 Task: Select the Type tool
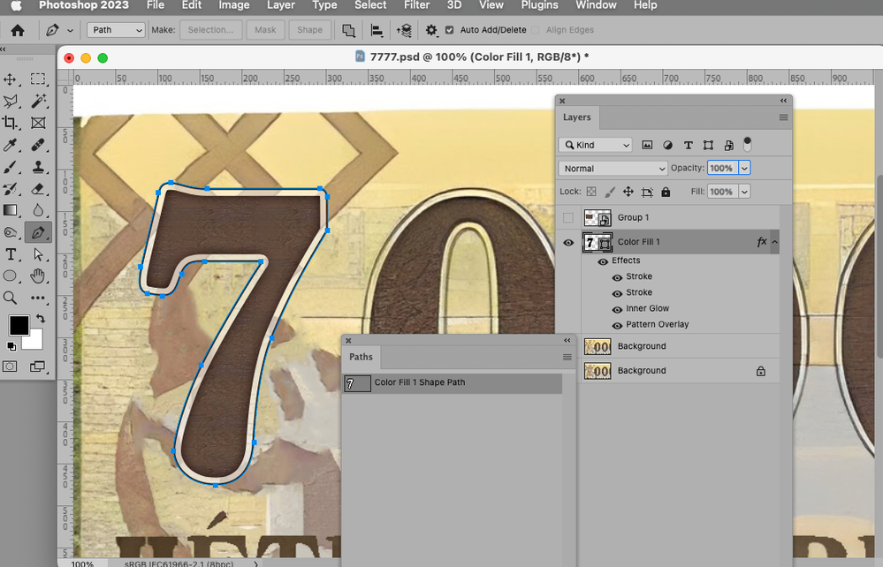tap(11, 254)
